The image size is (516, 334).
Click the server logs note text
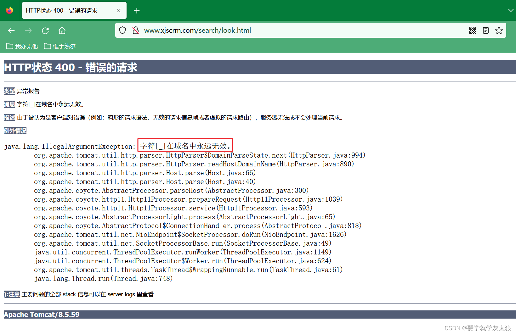tap(88, 294)
